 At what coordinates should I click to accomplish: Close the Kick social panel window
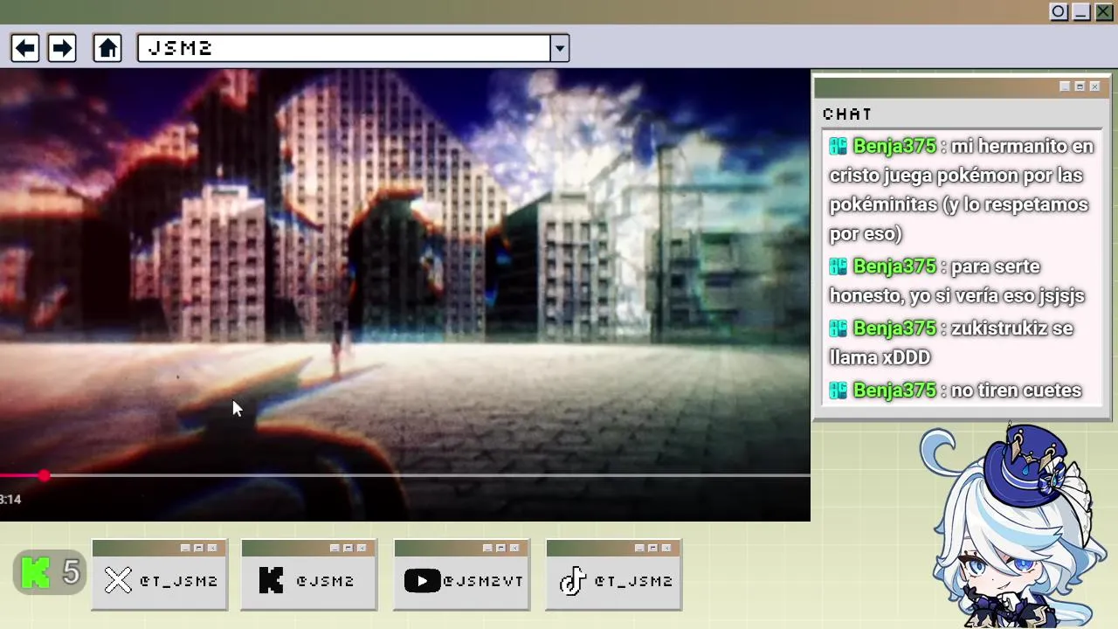[x=362, y=548]
